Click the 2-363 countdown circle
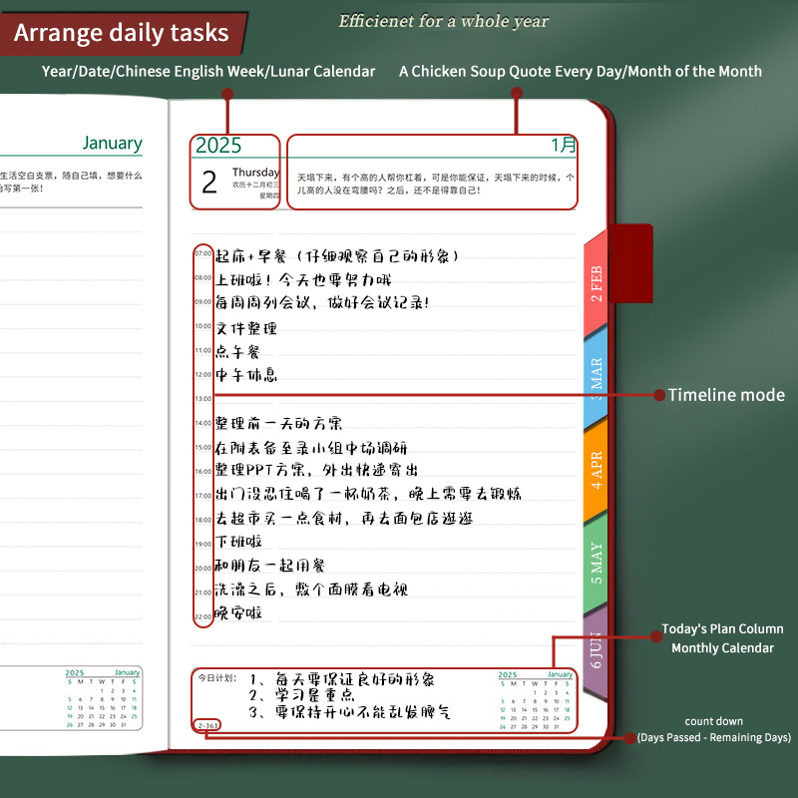 (208, 725)
